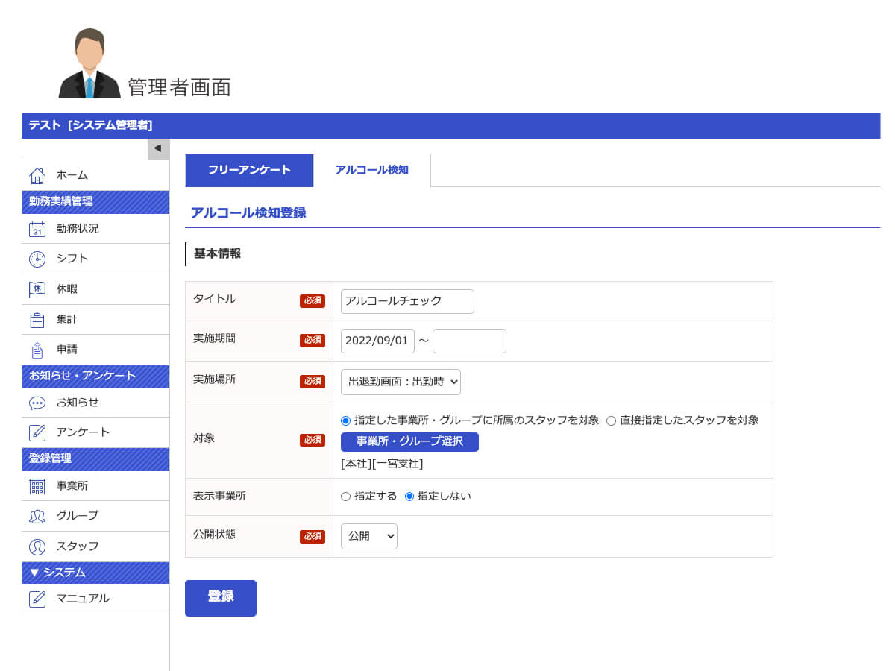
Task: Open お知らせ menu item
Action: click(x=95, y=403)
